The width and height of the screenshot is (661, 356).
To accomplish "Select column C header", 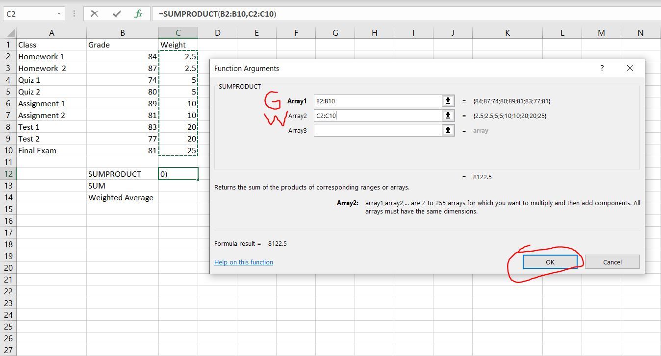I will point(178,33).
